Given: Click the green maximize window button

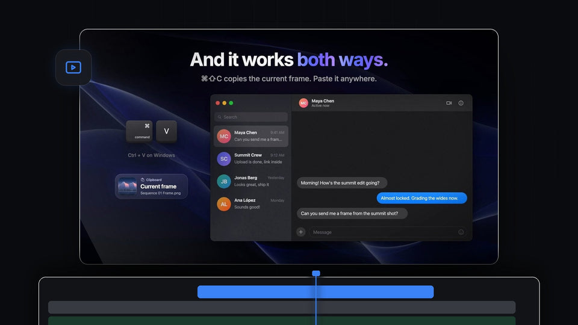Looking at the screenshot, I should [231, 103].
